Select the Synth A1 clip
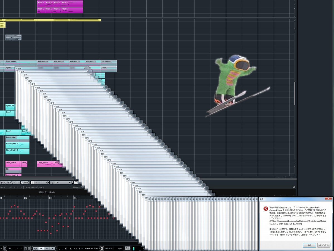The image size is (334, 251). point(10,107)
